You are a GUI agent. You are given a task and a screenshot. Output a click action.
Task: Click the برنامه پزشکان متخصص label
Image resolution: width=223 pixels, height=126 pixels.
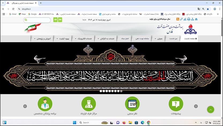pos(45,114)
